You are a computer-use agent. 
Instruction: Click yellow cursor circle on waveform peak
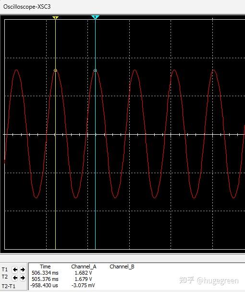coord(55,70)
